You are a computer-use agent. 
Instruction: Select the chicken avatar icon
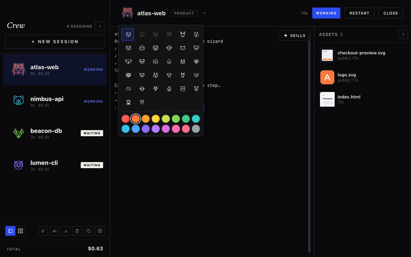169,89
